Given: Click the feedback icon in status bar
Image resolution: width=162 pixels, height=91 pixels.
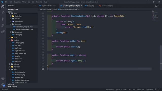Looking at the screenshot, I should point(156,89).
